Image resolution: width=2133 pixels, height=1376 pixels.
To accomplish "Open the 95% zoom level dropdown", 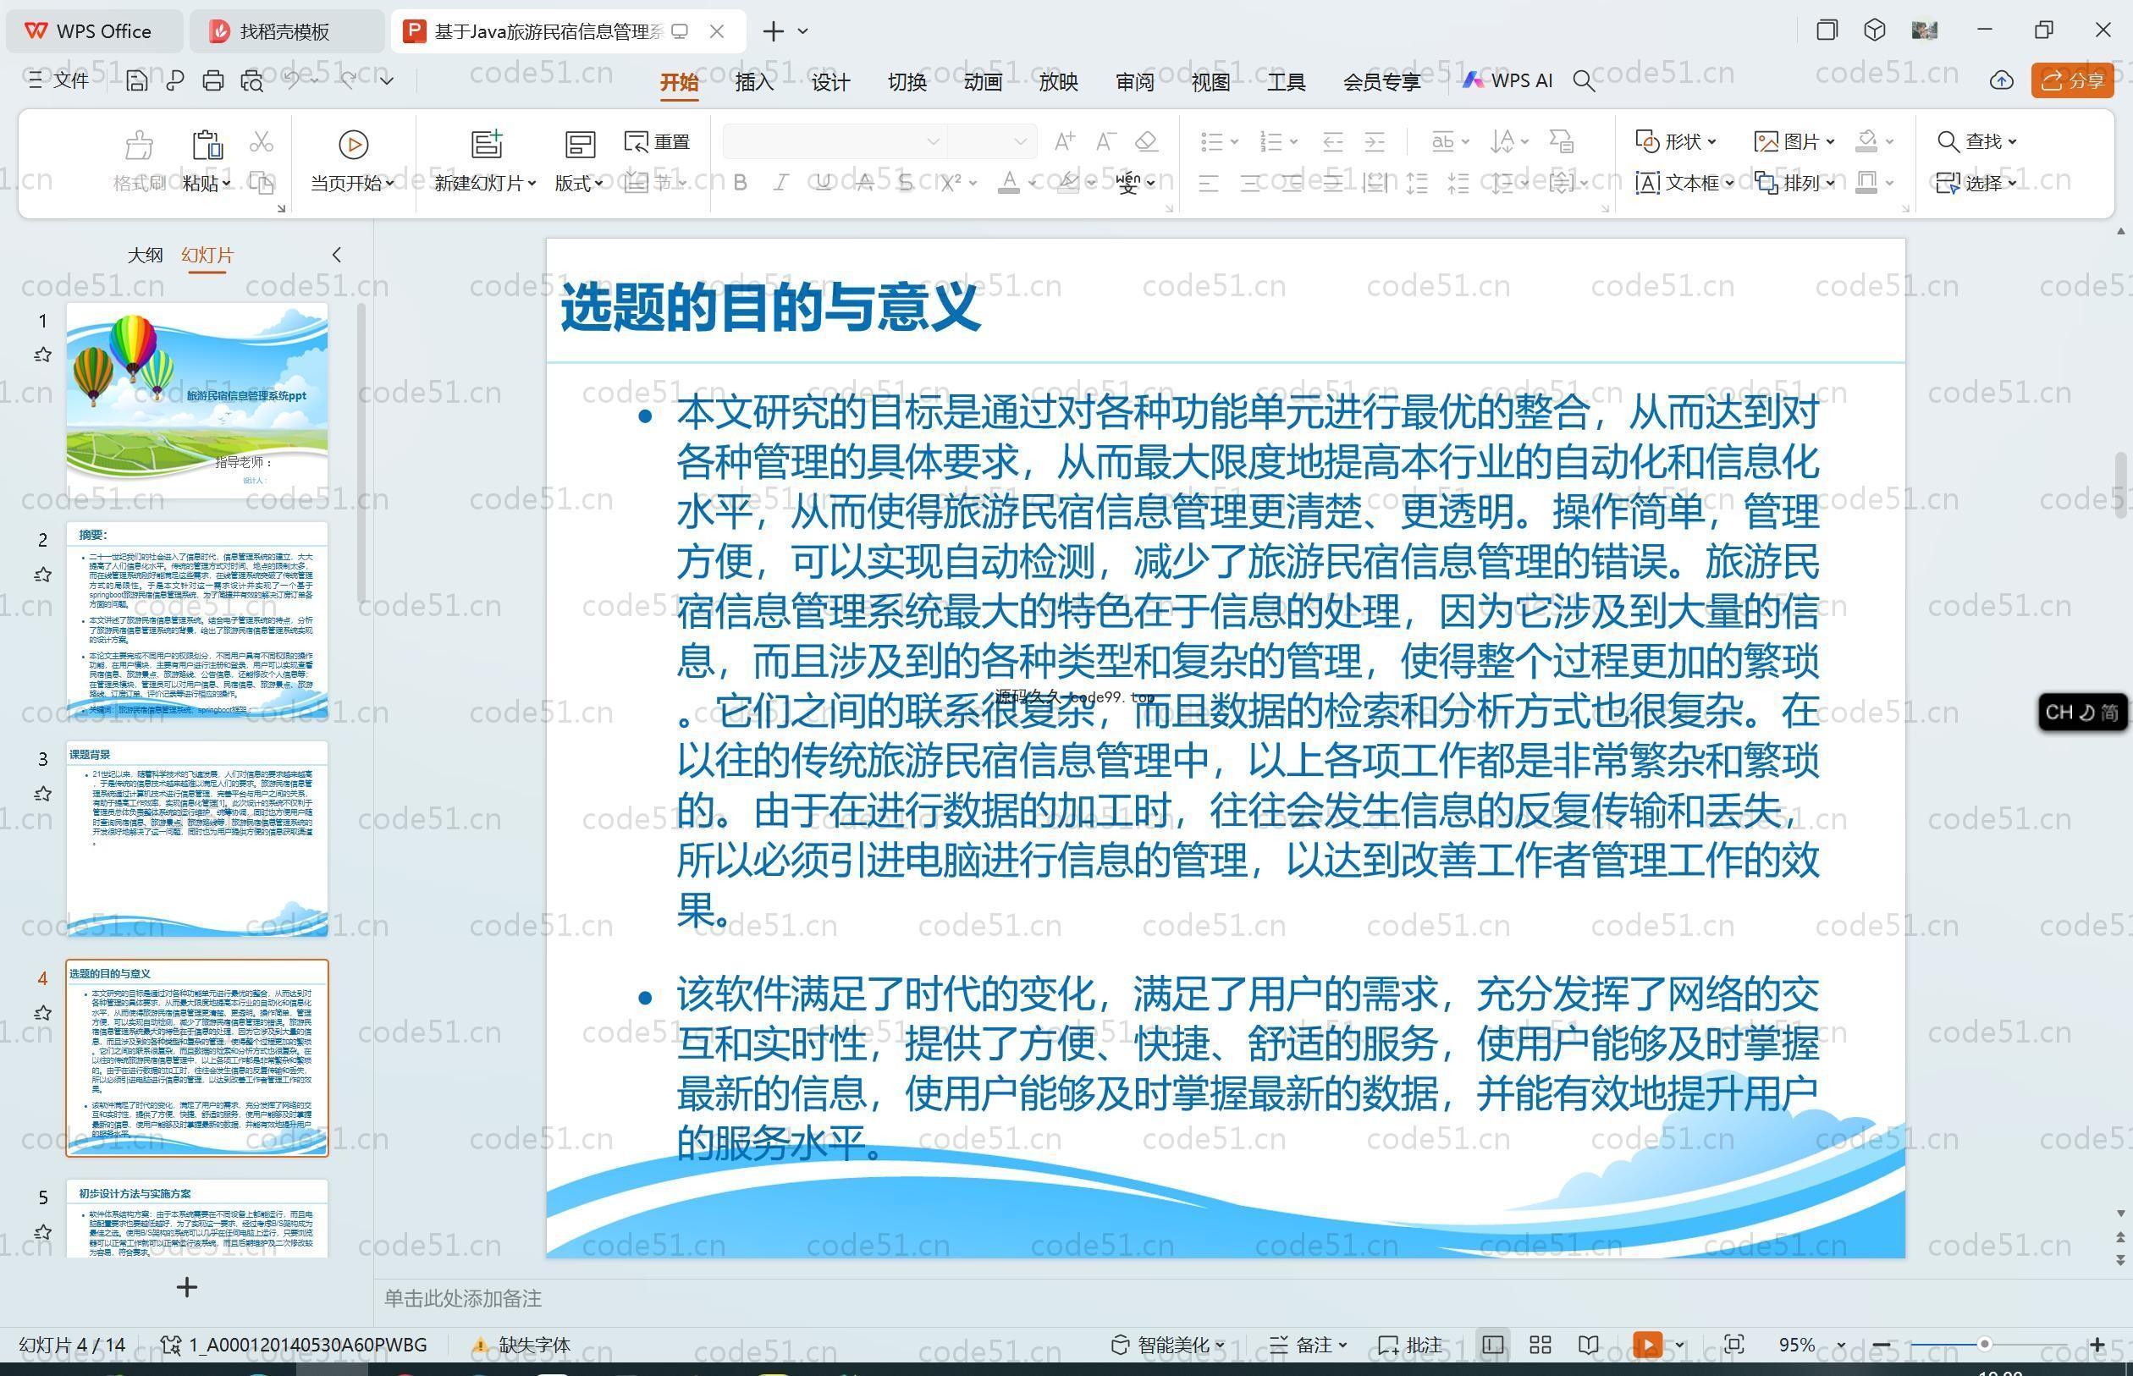I will click(1841, 1346).
